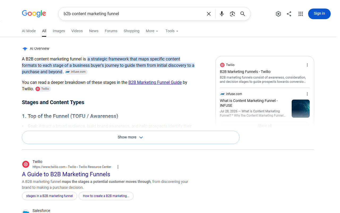340x213 pixels.
Task: Start voice search with microphone icon
Action: (x=222, y=14)
